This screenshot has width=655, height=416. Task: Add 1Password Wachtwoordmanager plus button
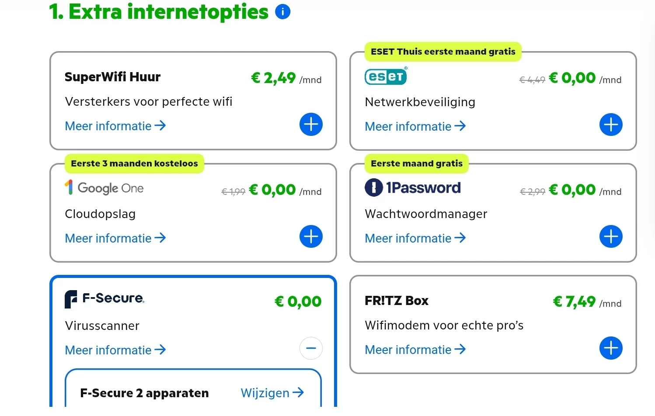pyautogui.click(x=611, y=236)
